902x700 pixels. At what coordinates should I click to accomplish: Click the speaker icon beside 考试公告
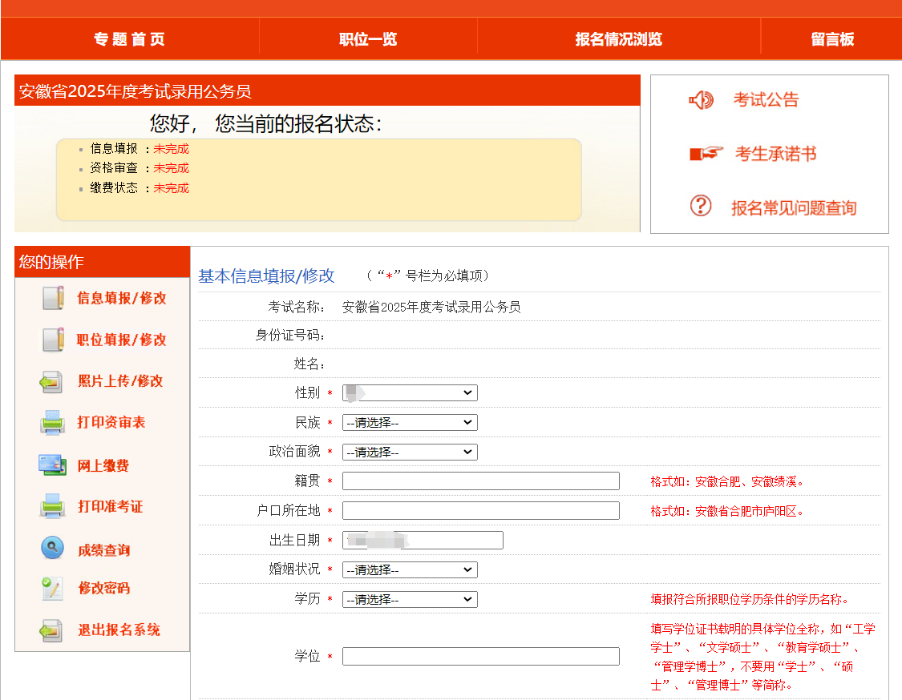[701, 100]
